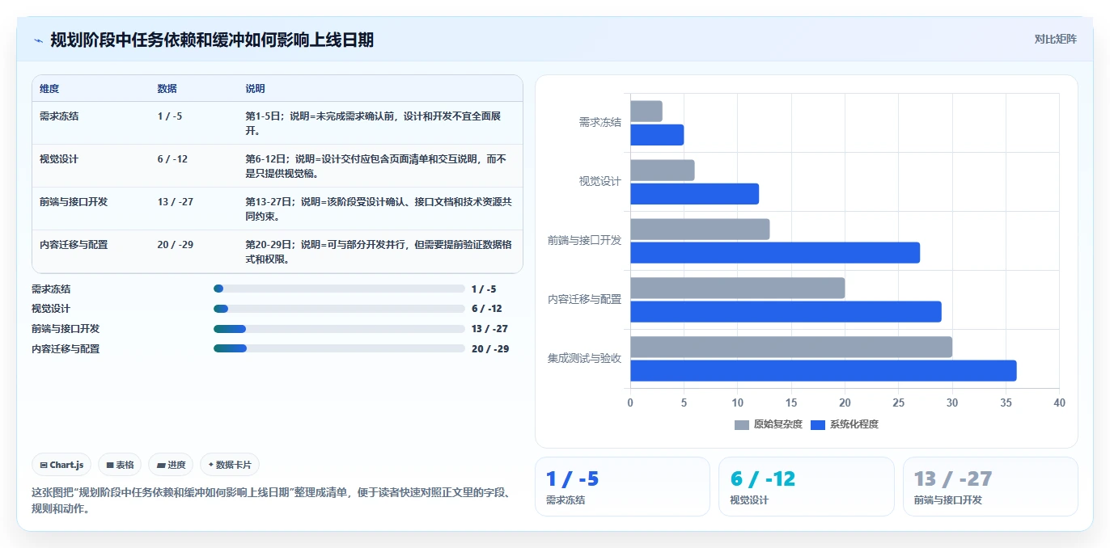Click the description starting with 第13-27日

(x=379, y=209)
